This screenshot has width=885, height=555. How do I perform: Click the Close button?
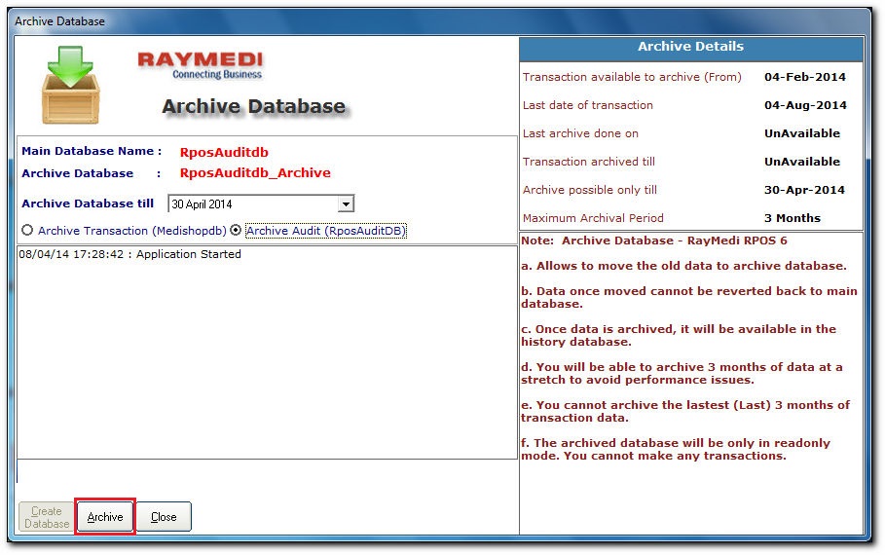164,517
